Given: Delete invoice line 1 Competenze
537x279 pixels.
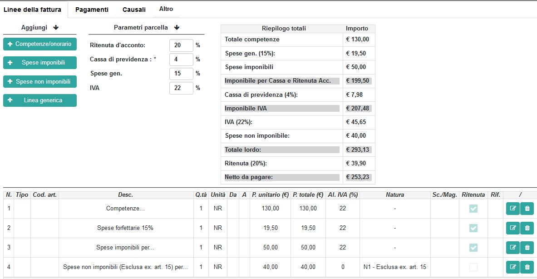Looking at the screenshot, I should pos(527,209).
